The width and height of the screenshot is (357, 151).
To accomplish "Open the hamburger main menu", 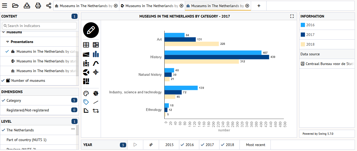I will (4, 6).
